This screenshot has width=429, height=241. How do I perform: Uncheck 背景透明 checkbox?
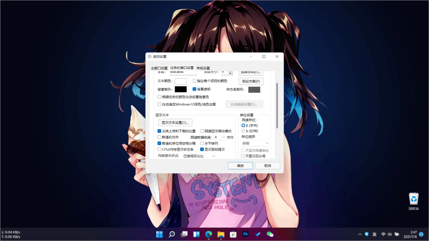point(194,89)
